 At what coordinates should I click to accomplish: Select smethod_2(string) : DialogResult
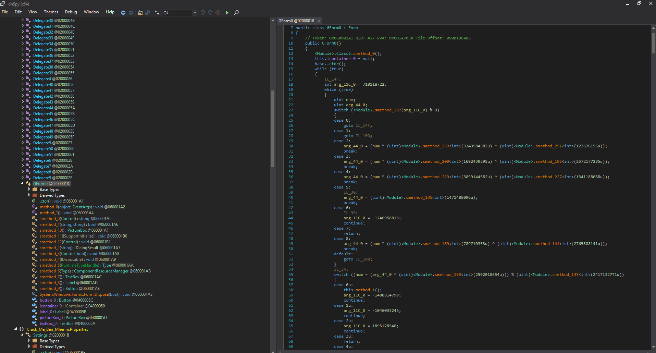pos(80,248)
